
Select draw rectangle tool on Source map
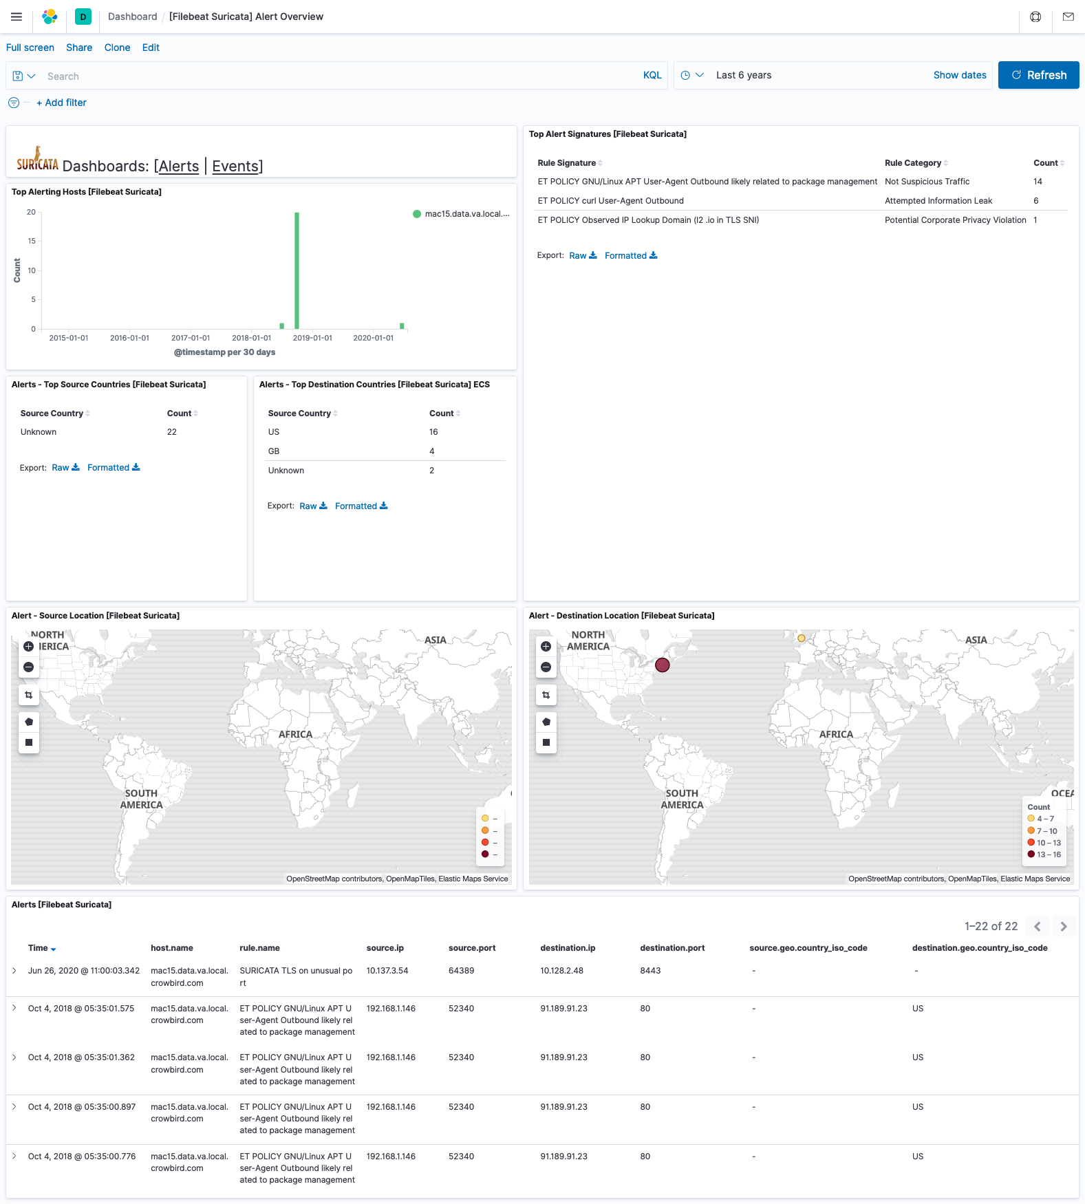click(x=29, y=742)
